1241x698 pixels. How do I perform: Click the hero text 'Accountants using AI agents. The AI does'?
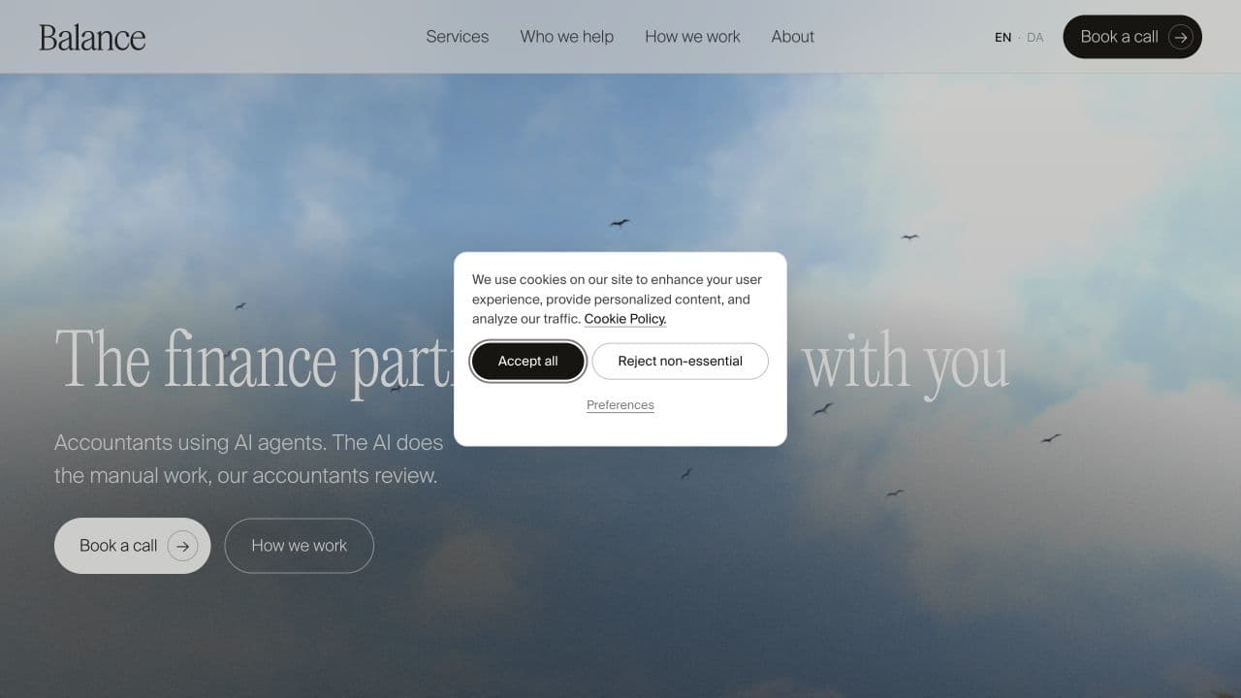[x=248, y=442]
